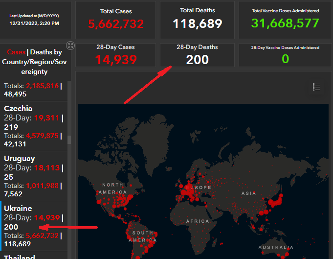Click the 28-Day Vaccine Doses Administered card
The height and width of the screenshot is (259, 333).
pos(285,55)
